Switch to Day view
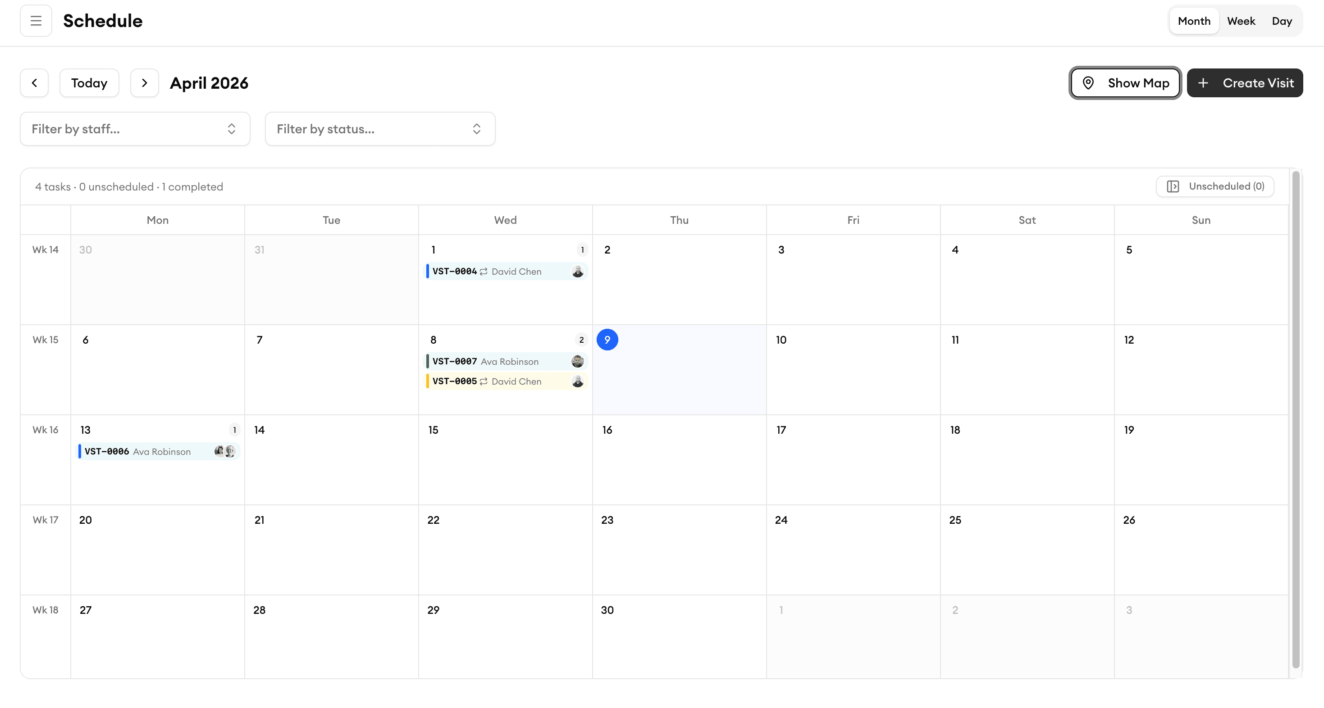Screen dimensions: 1324x708 [x=1282, y=21]
